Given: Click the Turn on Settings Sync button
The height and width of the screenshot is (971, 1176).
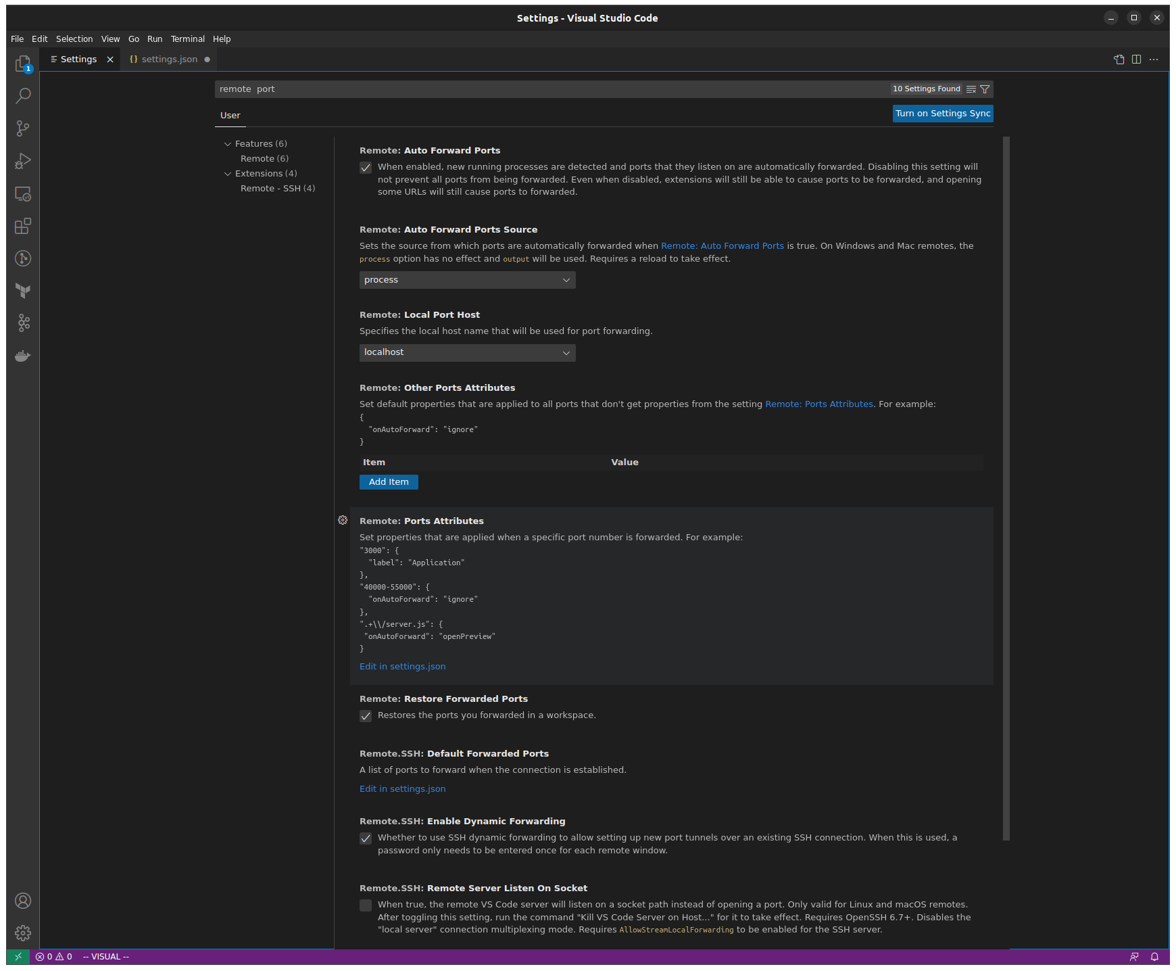Looking at the screenshot, I should 942,114.
